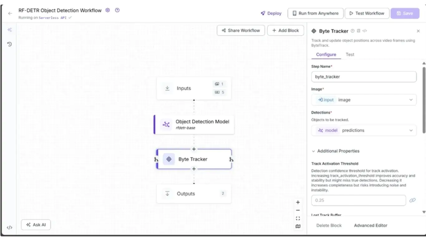Select the Outputs node
The width and height of the screenshot is (426, 239).
point(194,194)
